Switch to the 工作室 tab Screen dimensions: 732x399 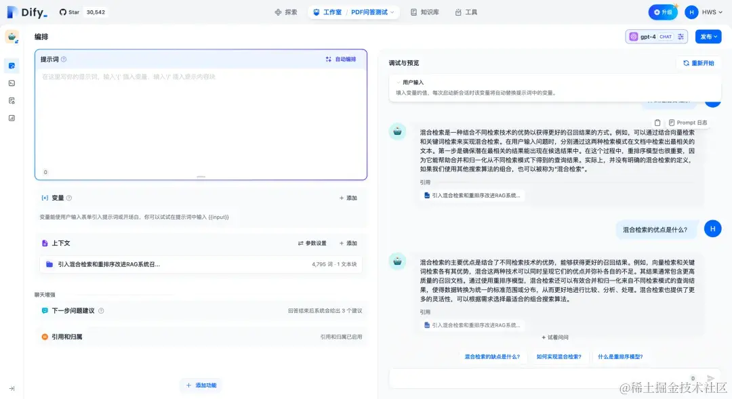(x=327, y=12)
